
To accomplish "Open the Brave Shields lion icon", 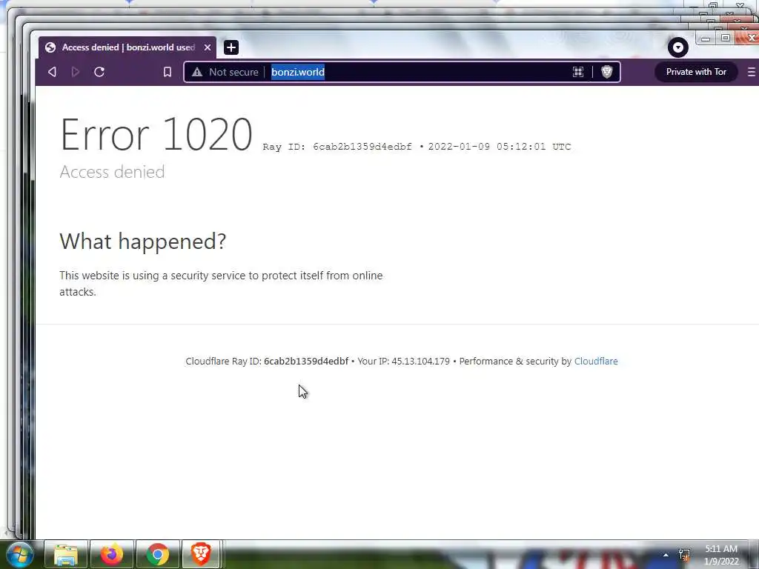I will [x=606, y=72].
